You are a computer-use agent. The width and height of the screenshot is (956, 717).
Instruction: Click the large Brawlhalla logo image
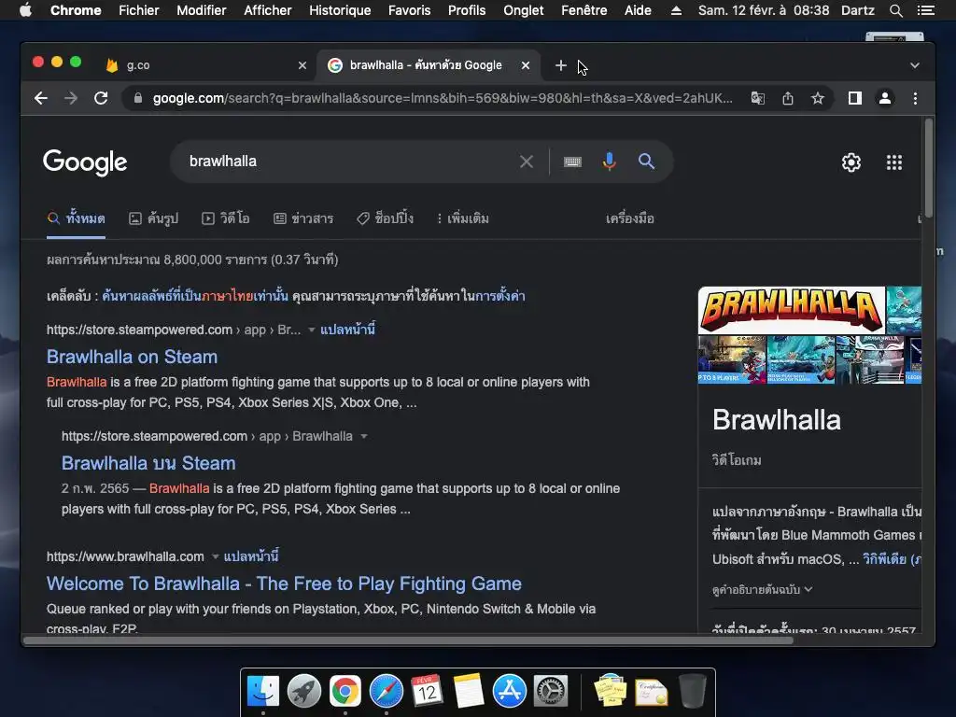click(792, 310)
